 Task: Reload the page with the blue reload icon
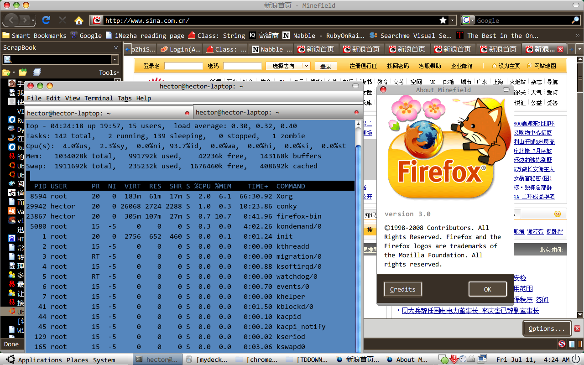pos(46,20)
